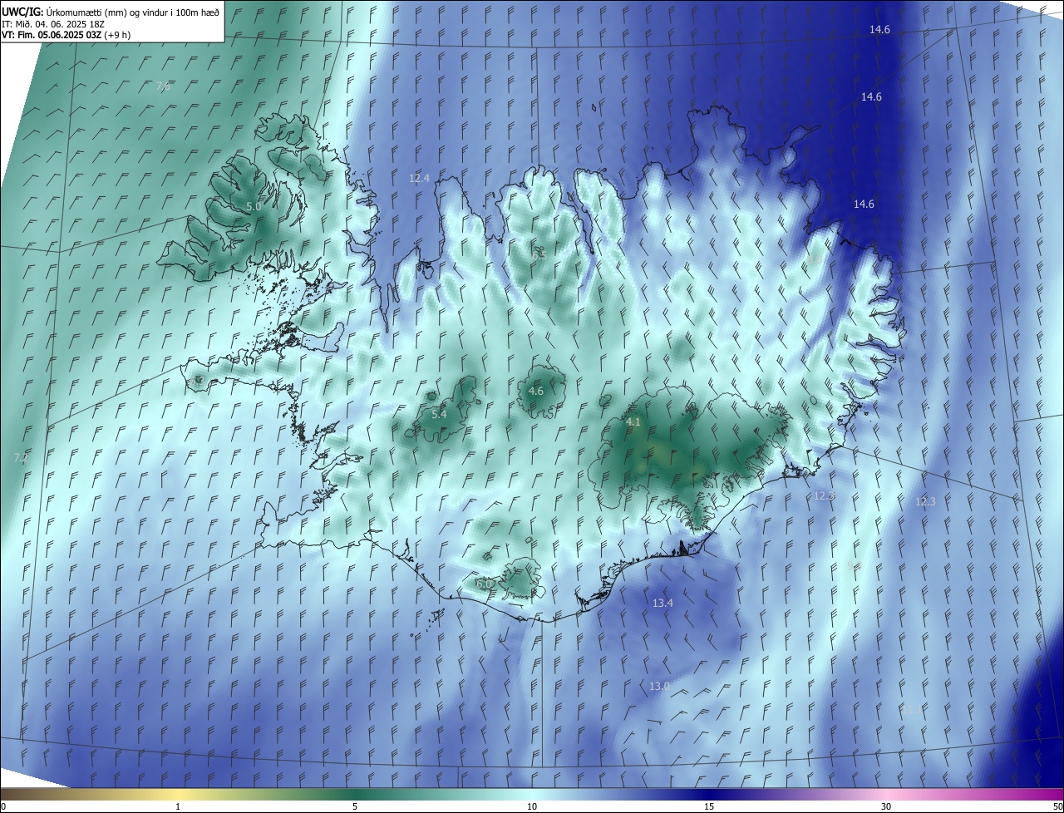
Task: Click the 4.6 value label
Action: coord(536,391)
